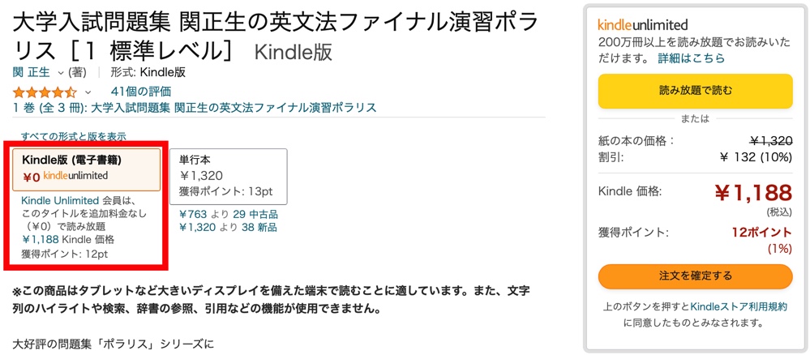This screenshot has height=355, width=810.
Task: Select the 単行本 format option
Action: coord(229,176)
